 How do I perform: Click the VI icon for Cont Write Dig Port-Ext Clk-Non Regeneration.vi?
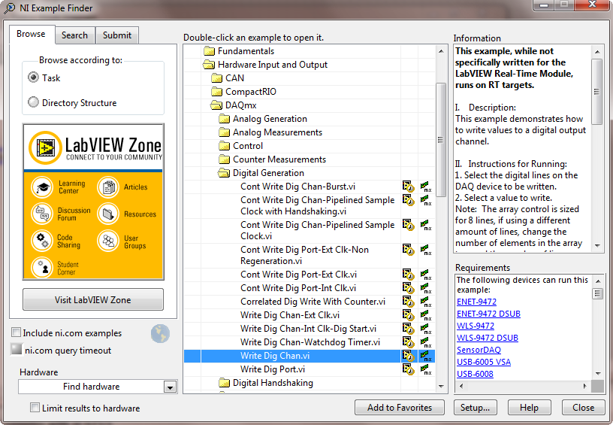[x=408, y=250]
